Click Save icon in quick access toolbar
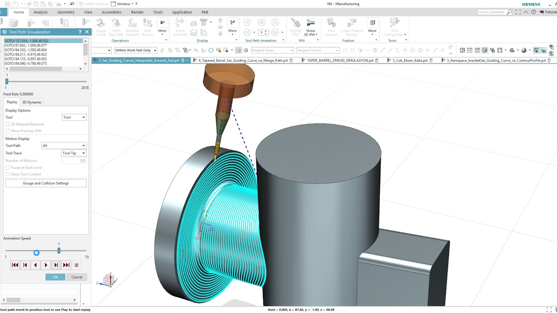This screenshot has height=313, width=557. click(7, 4)
